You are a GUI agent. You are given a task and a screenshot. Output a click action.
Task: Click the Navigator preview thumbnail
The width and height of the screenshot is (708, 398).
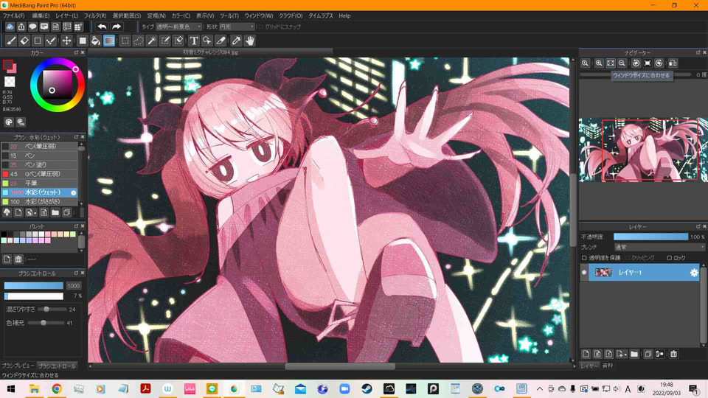pyautogui.click(x=643, y=150)
